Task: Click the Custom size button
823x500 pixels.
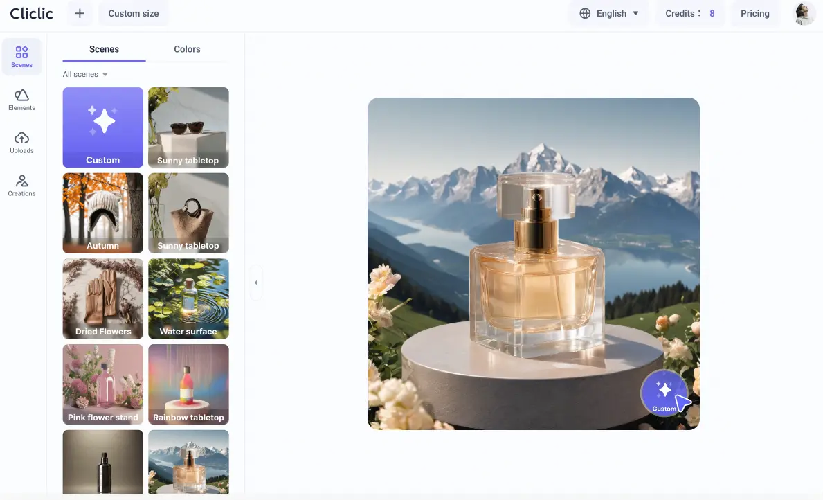Action: pyautogui.click(x=133, y=13)
